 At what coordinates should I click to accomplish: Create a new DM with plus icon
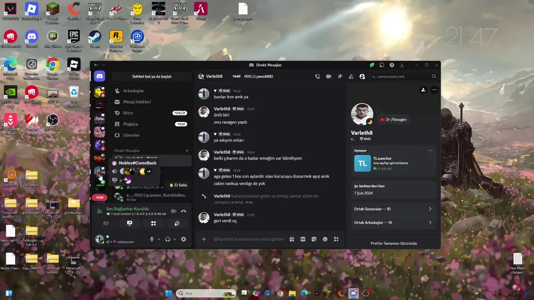tap(187, 151)
